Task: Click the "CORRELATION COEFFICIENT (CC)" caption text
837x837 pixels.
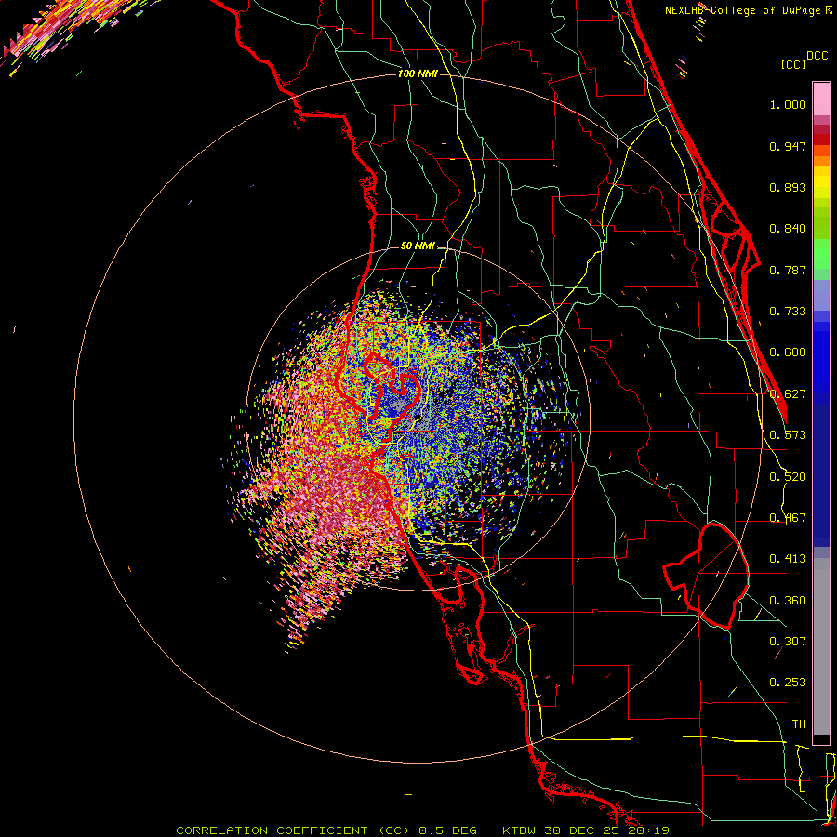Action: (x=294, y=830)
